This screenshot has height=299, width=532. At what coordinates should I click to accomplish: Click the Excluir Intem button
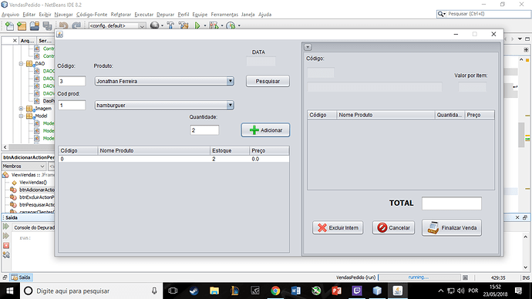click(x=338, y=228)
